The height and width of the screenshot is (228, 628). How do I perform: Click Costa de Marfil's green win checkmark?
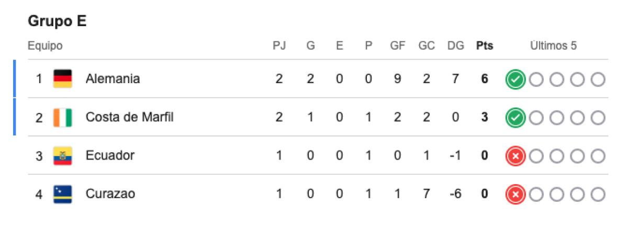point(515,118)
